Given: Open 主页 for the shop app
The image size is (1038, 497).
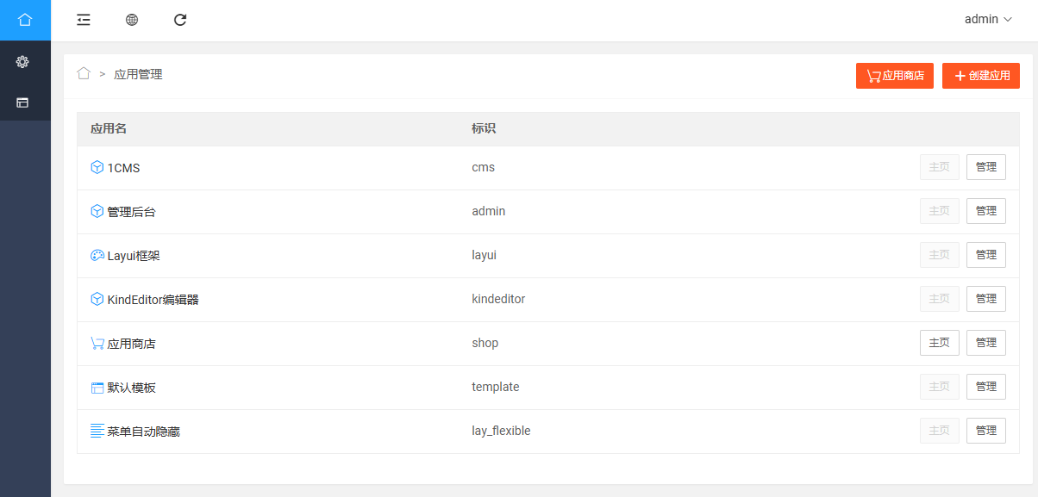Looking at the screenshot, I should (940, 343).
